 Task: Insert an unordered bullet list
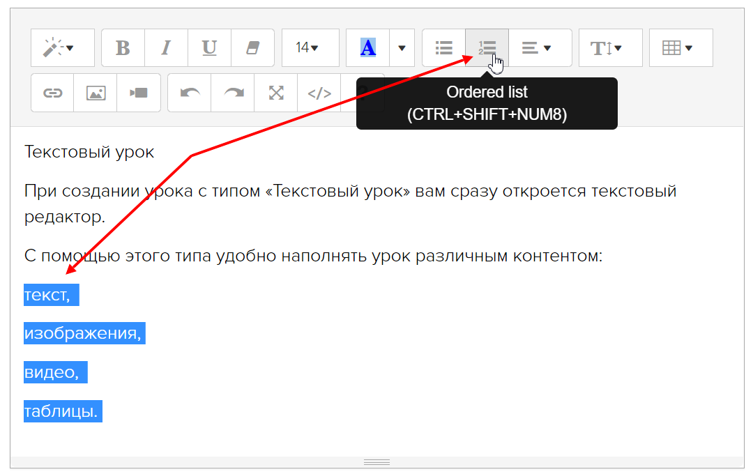point(443,48)
